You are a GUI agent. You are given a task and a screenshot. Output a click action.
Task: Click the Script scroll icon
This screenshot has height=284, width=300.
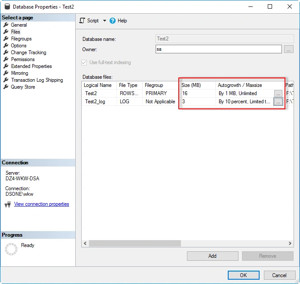tap(82, 21)
